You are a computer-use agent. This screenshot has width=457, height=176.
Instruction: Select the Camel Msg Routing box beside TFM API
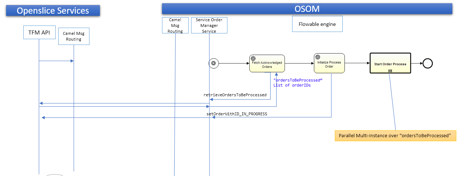pyautogui.click(x=74, y=37)
